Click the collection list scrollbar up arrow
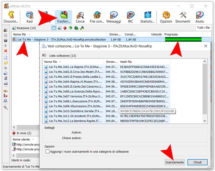The height and width of the screenshot is (171, 215). point(205,61)
